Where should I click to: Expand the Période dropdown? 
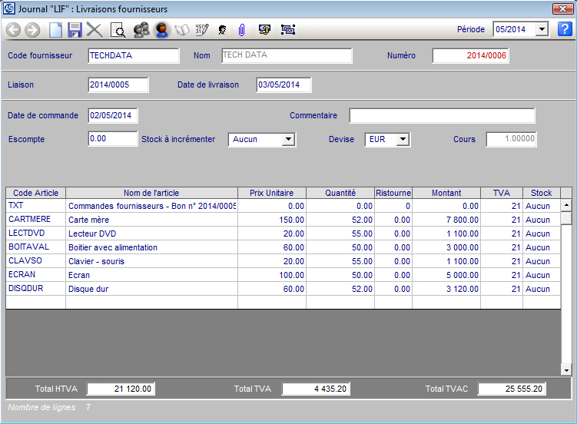pyautogui.click(x=541, y=29)
